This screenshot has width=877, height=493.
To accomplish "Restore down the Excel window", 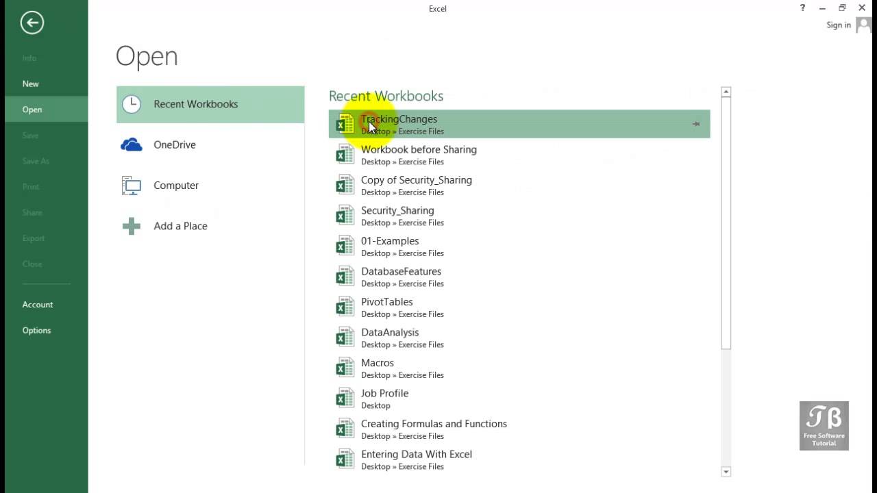I will coord(842,8).
